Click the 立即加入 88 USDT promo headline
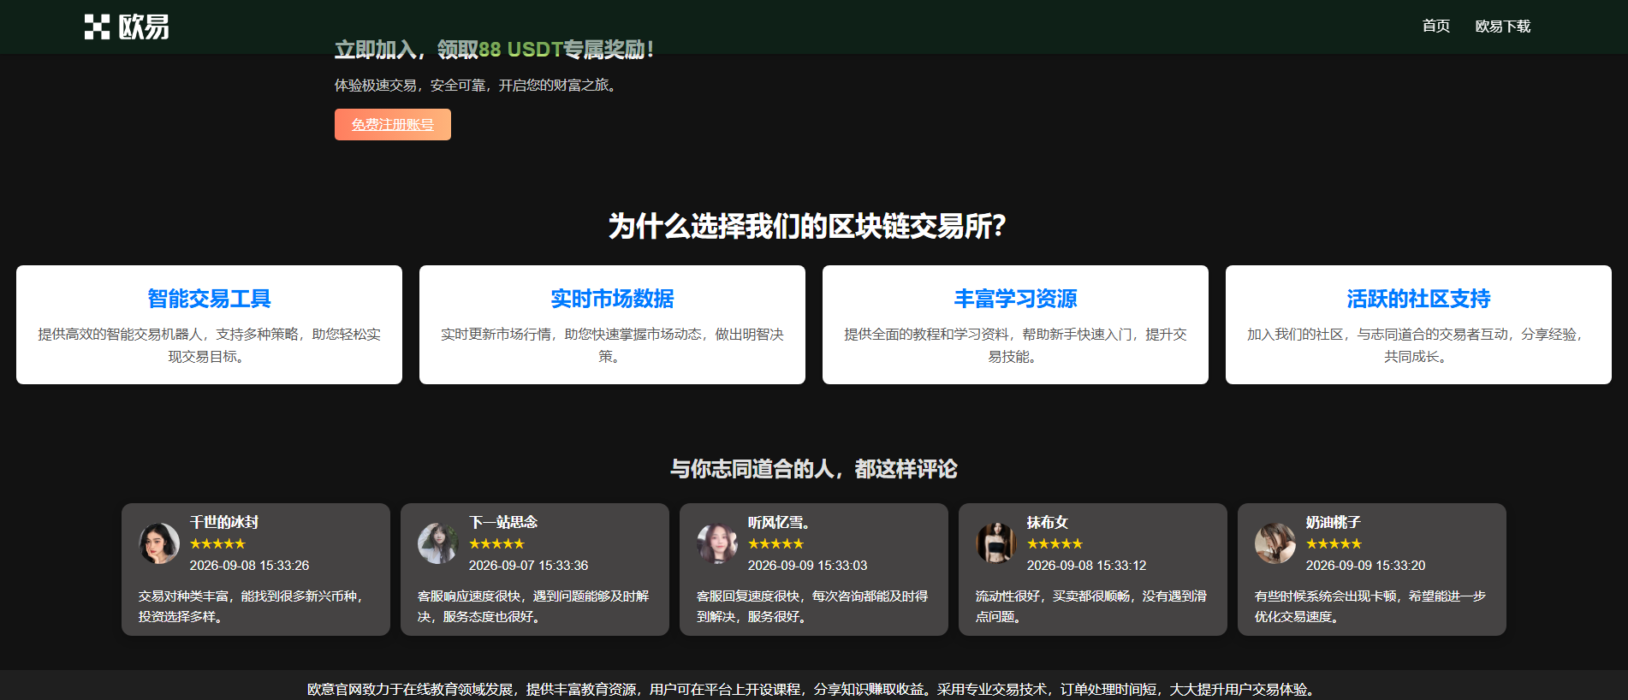Image resolution: width=1628 pixels, height=700 pixels. pyautogui.click(x=494, y=50)
